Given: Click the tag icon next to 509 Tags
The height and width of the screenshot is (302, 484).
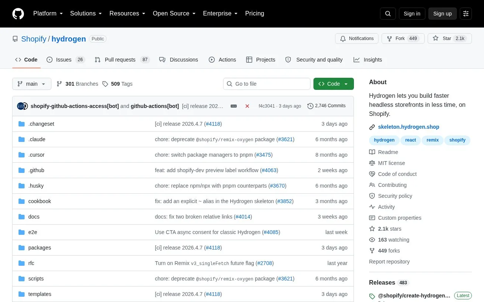Looking at the screenshot, I should click(x=105, y=84).
